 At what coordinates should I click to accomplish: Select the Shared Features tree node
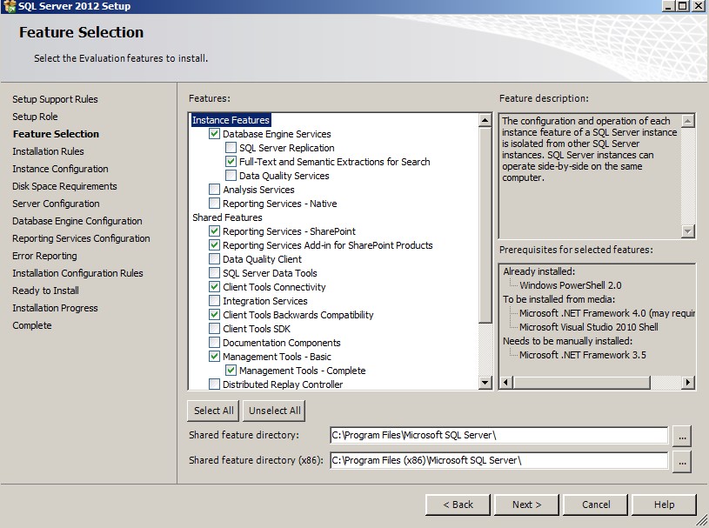pos(227,217)
